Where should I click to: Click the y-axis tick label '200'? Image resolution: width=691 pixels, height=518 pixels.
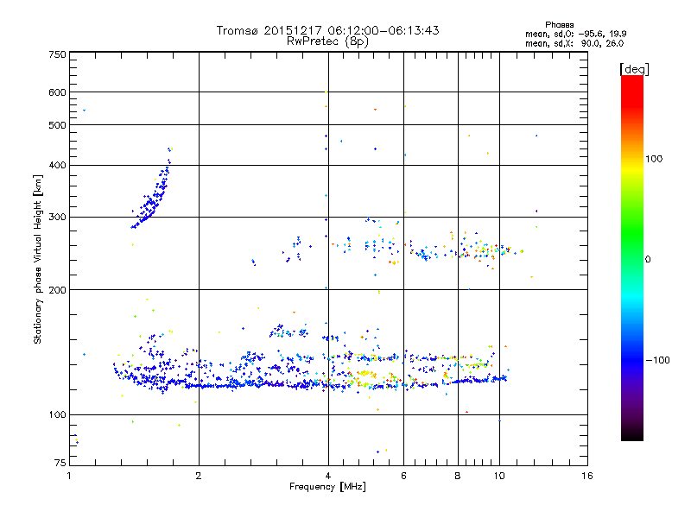57,290
